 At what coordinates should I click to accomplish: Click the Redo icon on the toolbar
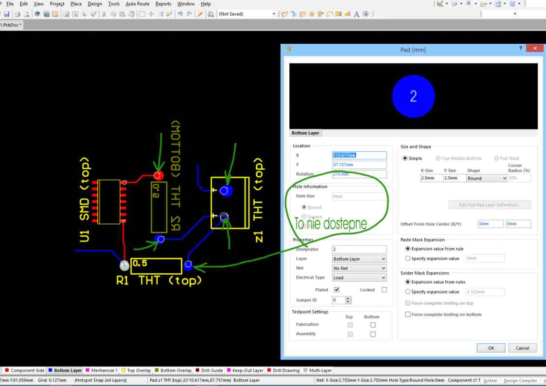[189, 14]
